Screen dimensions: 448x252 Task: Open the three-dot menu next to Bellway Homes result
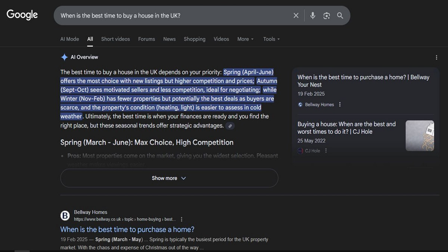point(340,105)
